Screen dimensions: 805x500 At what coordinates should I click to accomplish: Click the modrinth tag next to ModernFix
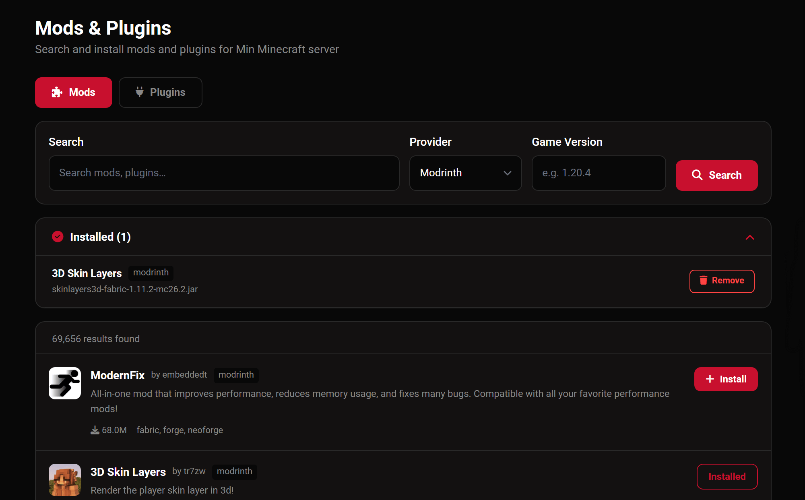coord(236,375)
